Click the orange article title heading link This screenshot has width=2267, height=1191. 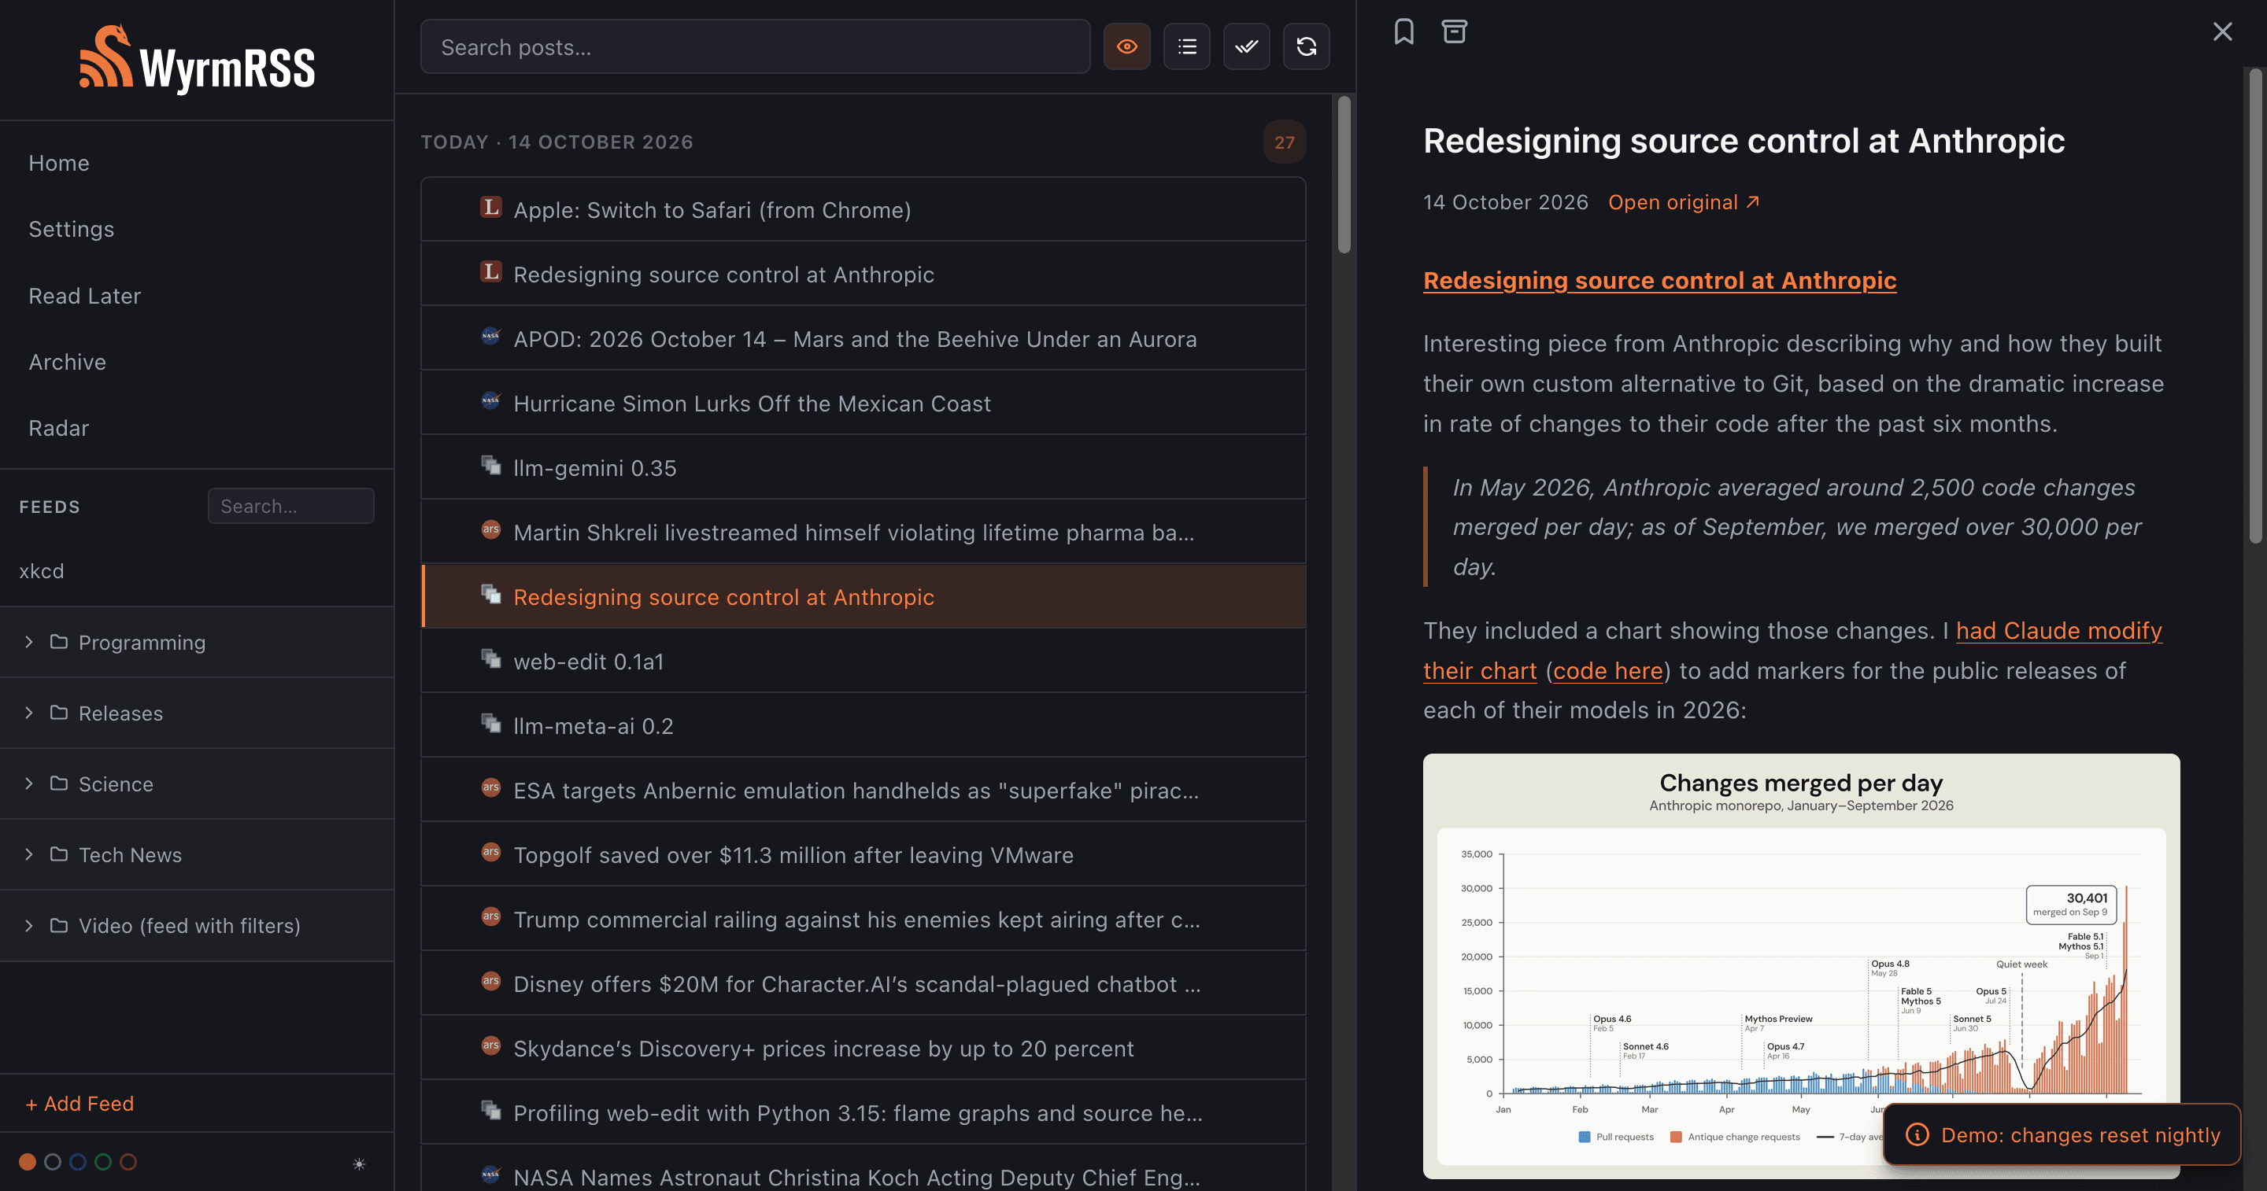1660,280
